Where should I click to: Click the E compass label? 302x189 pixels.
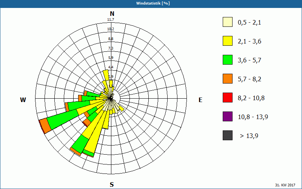pyautogui.click(x=200, y=100)
